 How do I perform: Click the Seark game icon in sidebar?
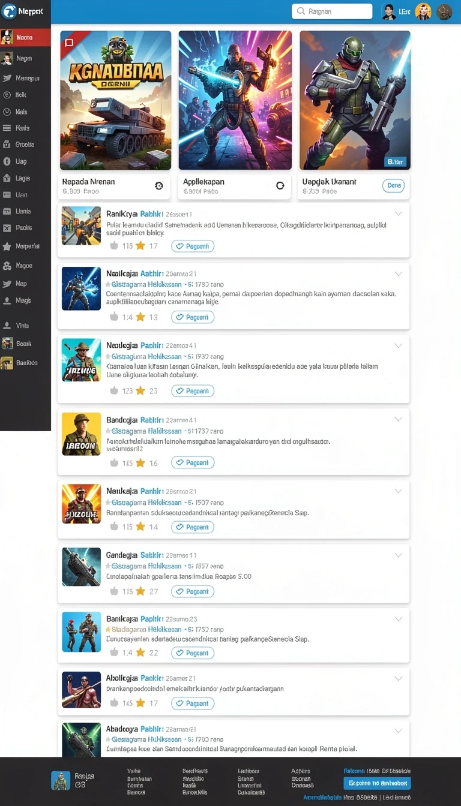click(x=7, y=344)
